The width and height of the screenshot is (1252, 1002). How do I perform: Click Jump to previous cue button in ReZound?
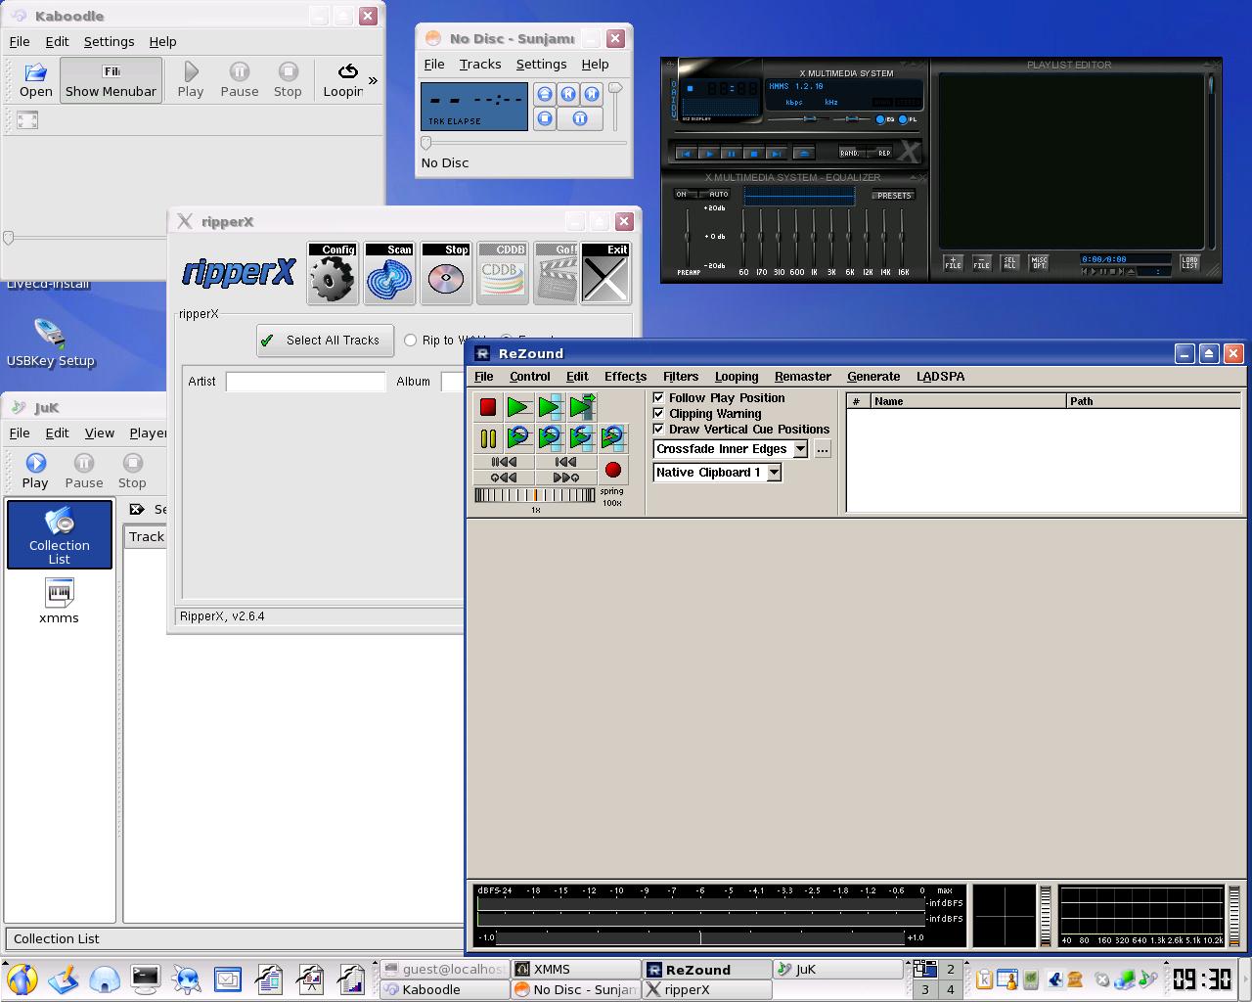pyautogui.click(x=504, y=478)
